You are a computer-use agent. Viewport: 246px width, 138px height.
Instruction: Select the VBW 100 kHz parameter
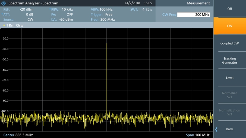click(102, 10)
